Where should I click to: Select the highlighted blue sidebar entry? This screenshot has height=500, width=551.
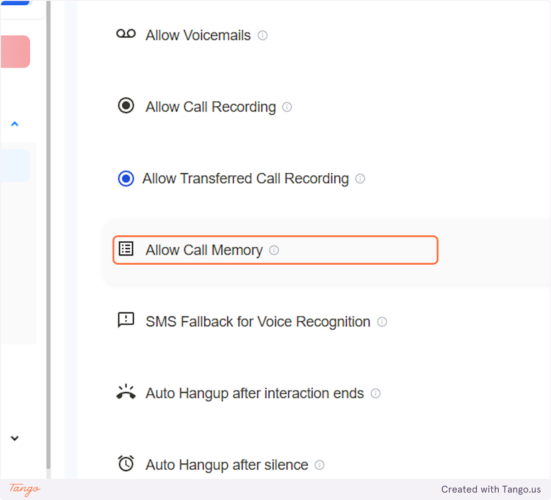point(15,165)
